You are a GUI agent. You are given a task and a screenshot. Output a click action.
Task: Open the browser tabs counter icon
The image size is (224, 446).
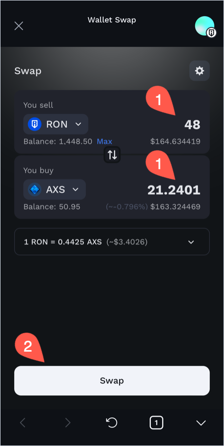156,423
